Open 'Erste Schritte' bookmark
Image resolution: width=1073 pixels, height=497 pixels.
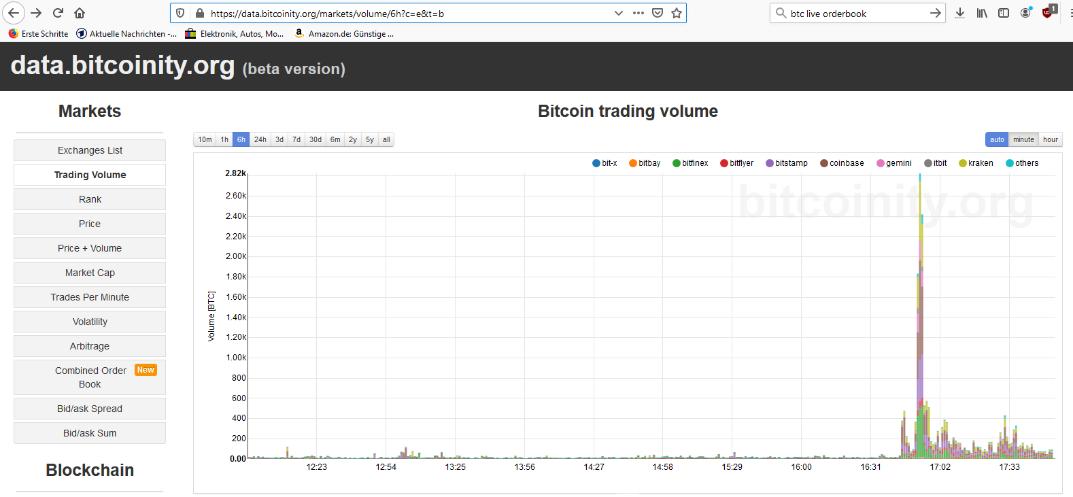[x=38, y=33]
